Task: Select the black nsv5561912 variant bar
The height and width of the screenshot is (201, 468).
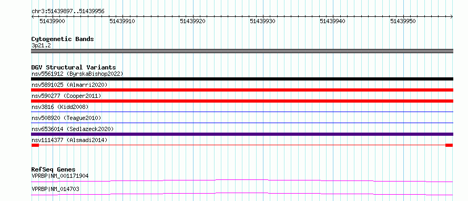Action: (x=242, y=79)
